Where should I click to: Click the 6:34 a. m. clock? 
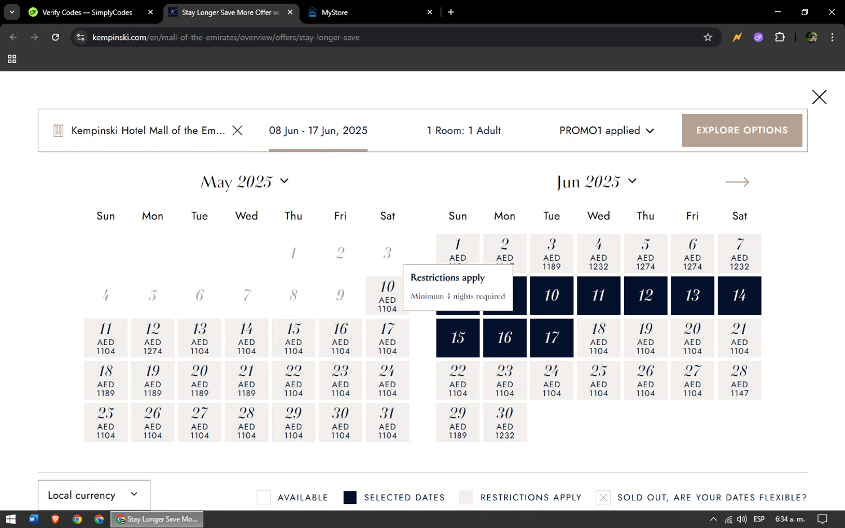(790, 519)
